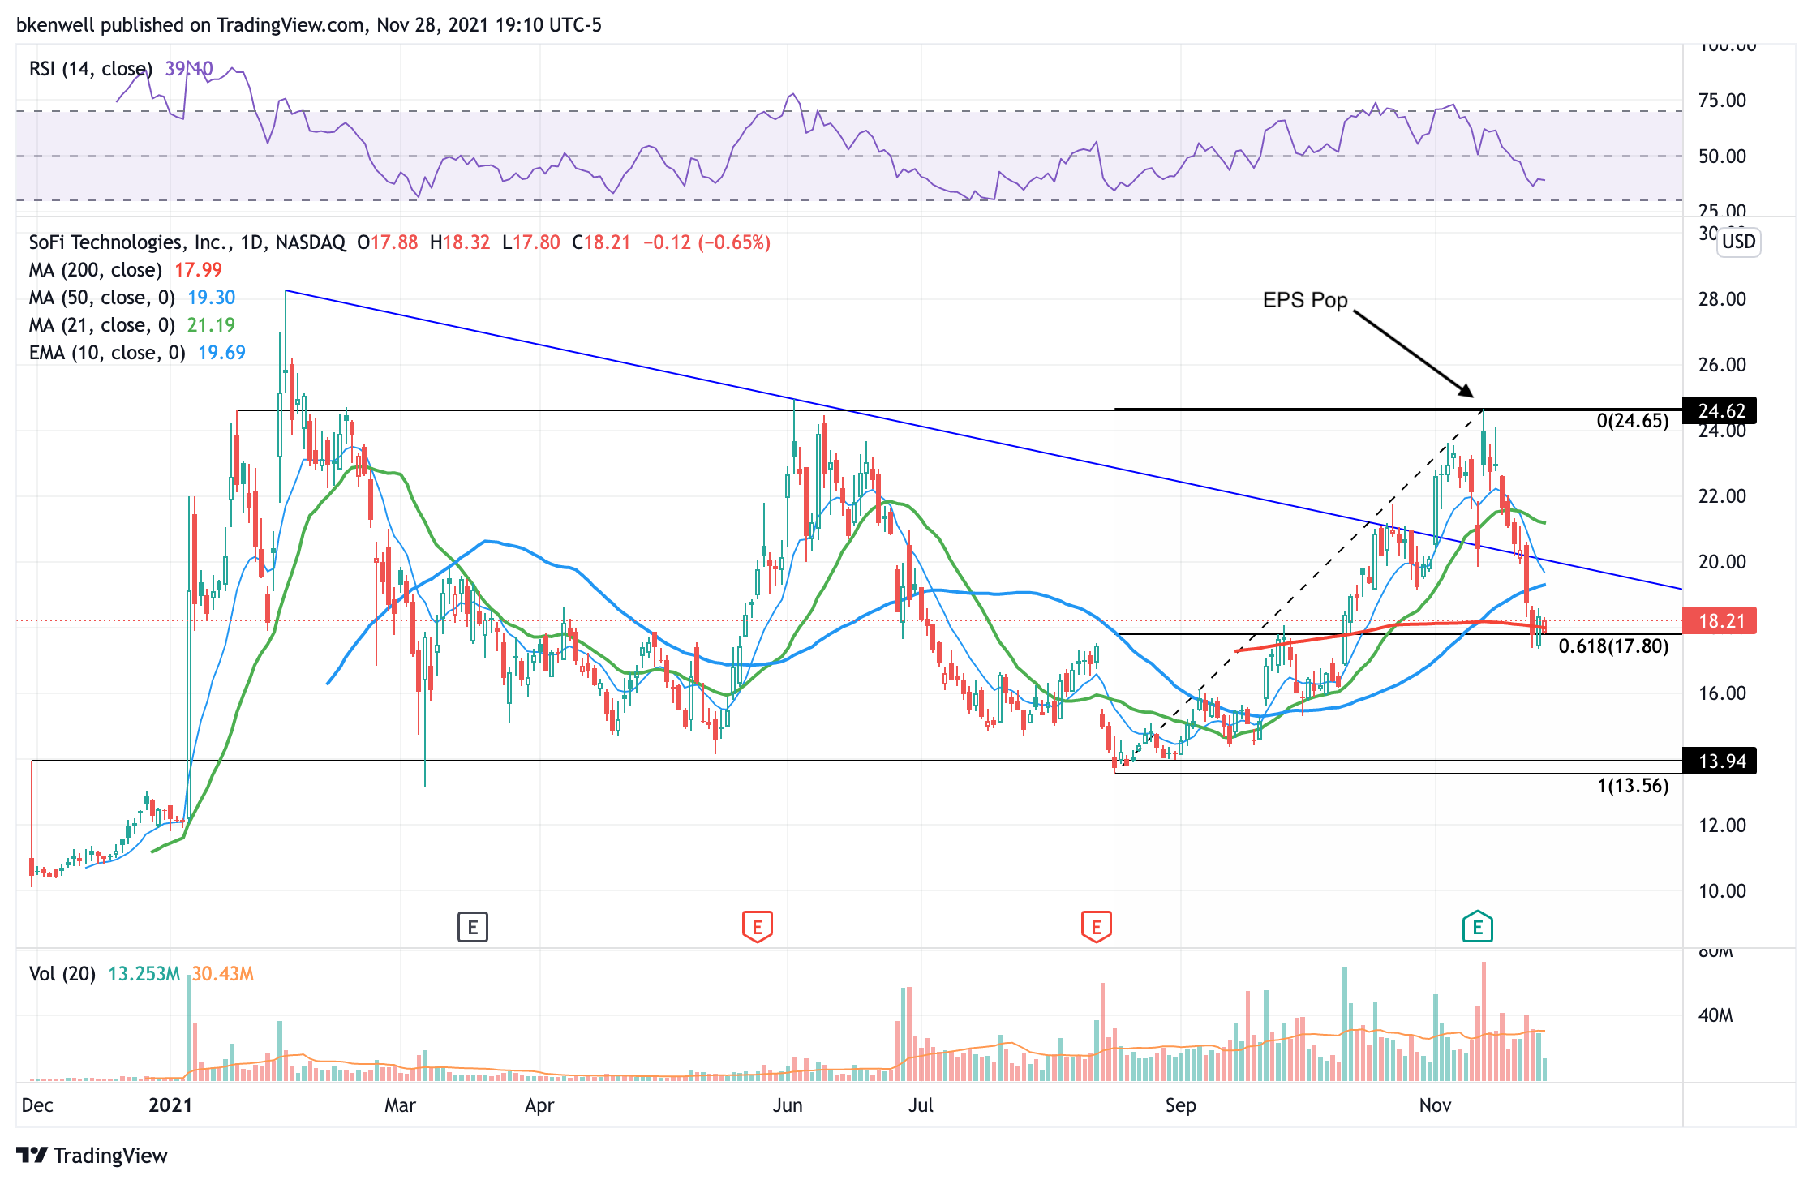The height and width of the screenshot is (1184, 1812).
Task: Toggle the EMA (10, close, 0) indicator legend
Action: point(106,353)
